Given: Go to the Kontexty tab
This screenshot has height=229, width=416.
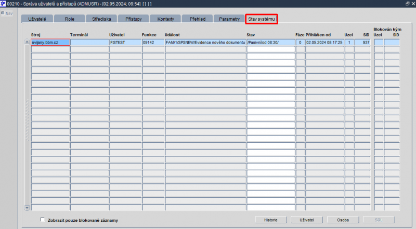Looking at the screenshot, I should 165,19.
